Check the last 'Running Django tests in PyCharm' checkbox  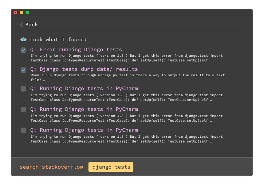(x=23, y=130)
